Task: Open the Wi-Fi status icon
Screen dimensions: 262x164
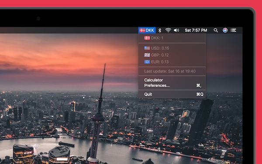Action: [168, 30]
